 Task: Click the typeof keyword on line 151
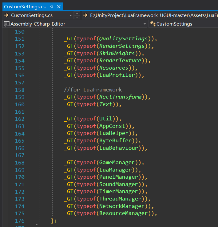click(86, 39)
